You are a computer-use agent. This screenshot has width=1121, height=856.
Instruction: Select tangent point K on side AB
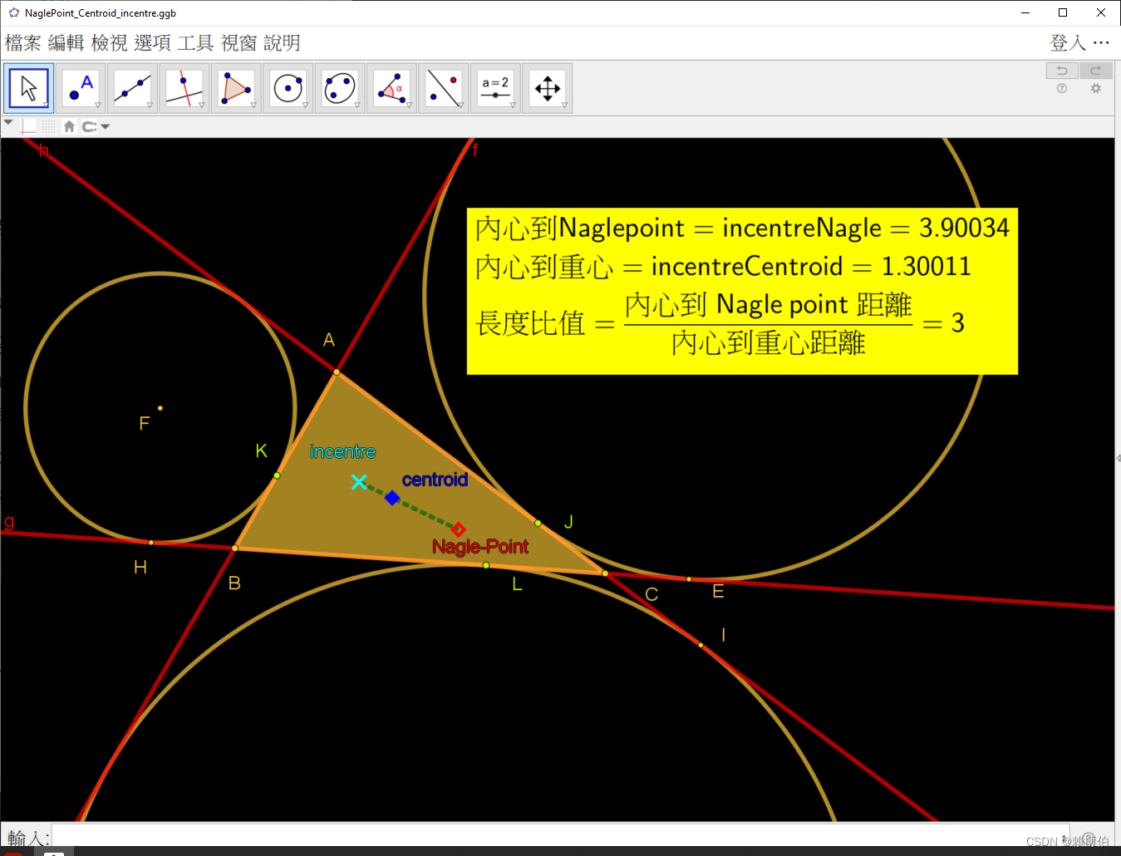coord(277,475)
